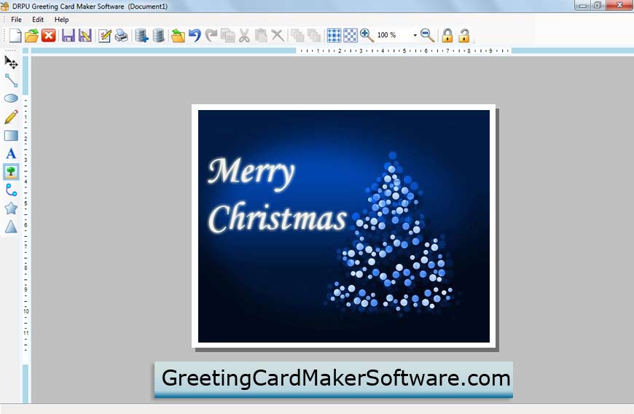Click the horizontal ruler at mark 5
The image size is (634, 414).
[404, 51]
